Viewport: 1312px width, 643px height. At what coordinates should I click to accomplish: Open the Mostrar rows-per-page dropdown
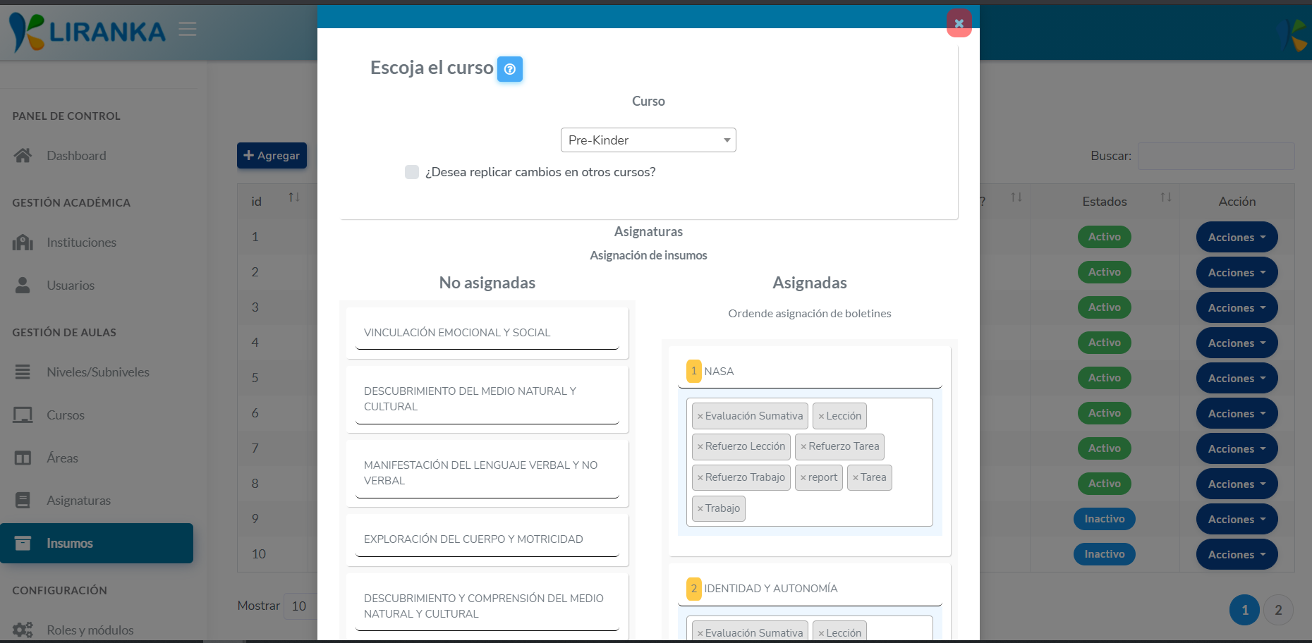coord(299,606)
